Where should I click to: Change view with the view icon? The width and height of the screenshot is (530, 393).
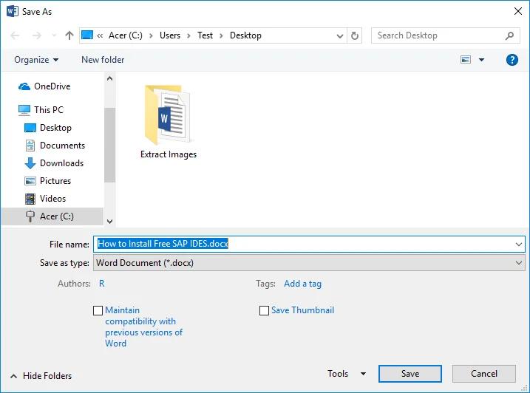pos(466,60)
